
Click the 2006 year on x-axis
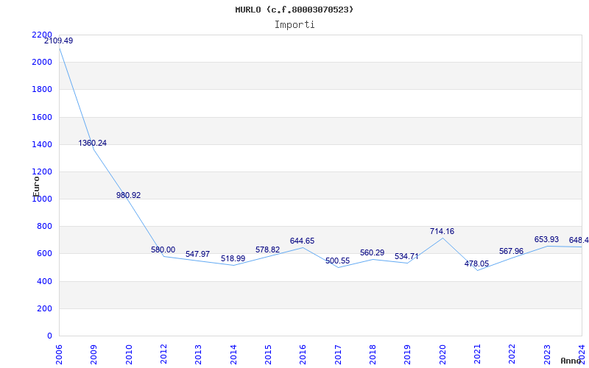pyautogui.click(x=60, y=353)
